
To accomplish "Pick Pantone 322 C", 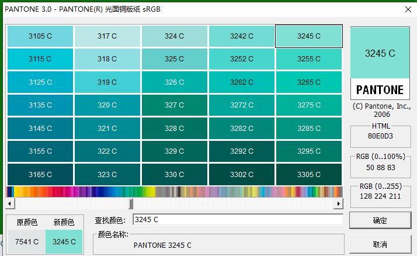I will [107, 151].
